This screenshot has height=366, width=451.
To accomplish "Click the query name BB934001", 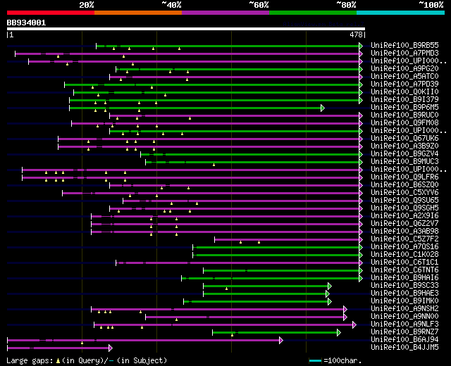I will [x=26, y=23].
